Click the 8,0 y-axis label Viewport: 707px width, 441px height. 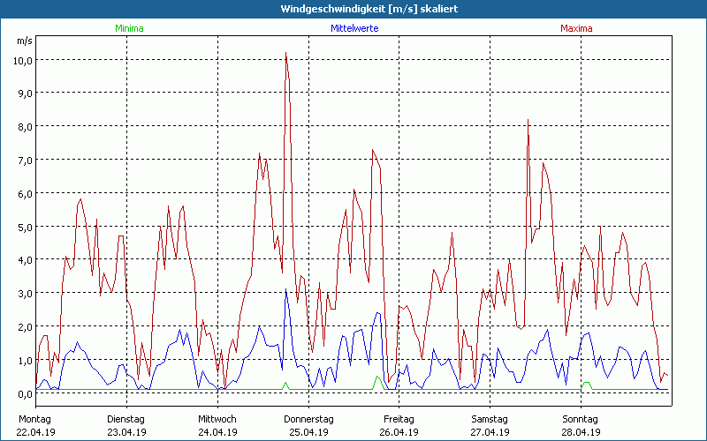pyautogui.click(x=22, y=127)
